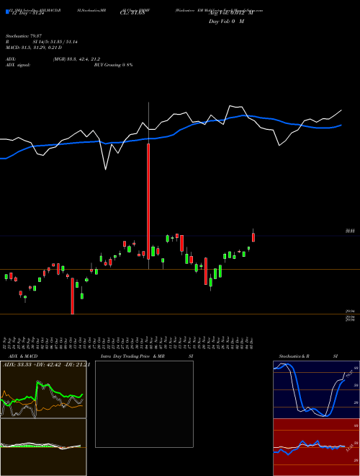
Task: Click the blue 12 Day SMA legend square
Action: (7, 12)
